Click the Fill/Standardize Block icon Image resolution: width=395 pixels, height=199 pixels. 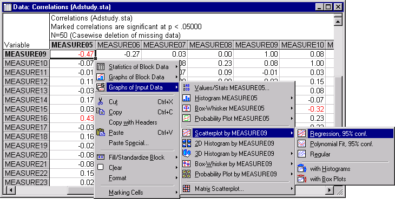101,157
